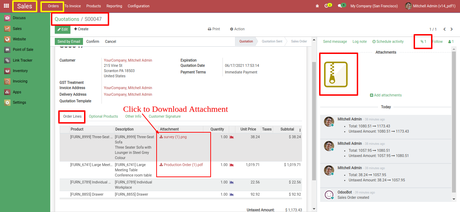Edit the quotation S00047

[x=62, y=29]
